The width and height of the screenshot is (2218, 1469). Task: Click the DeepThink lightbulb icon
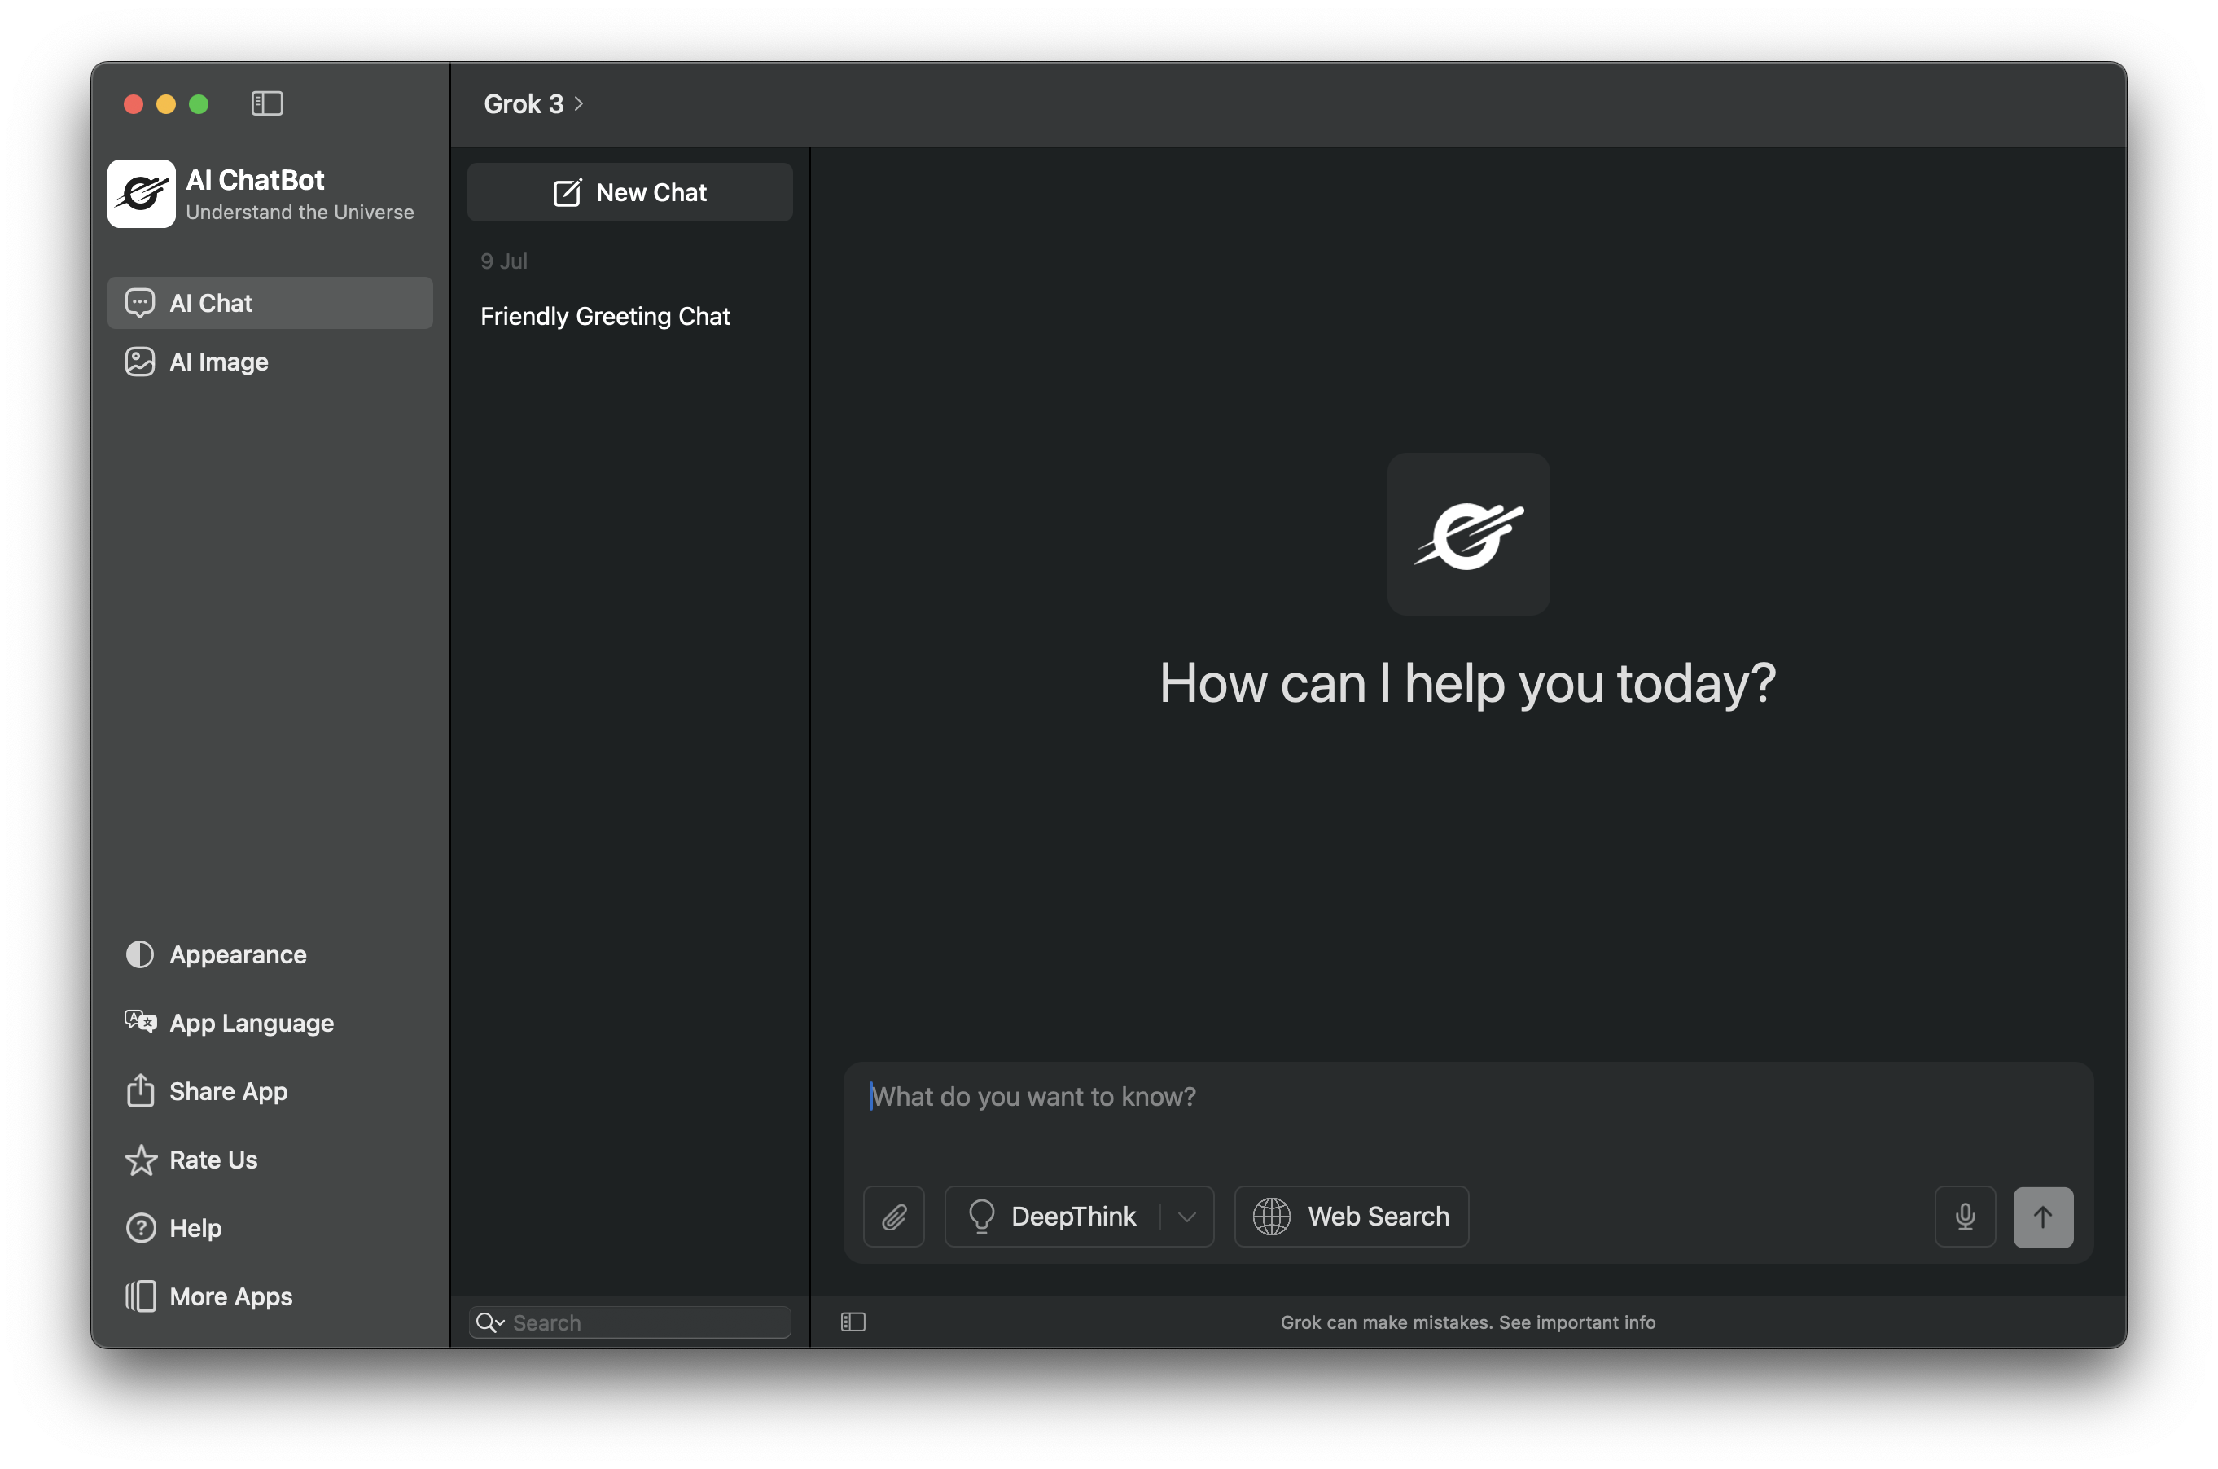(980, 1217)
